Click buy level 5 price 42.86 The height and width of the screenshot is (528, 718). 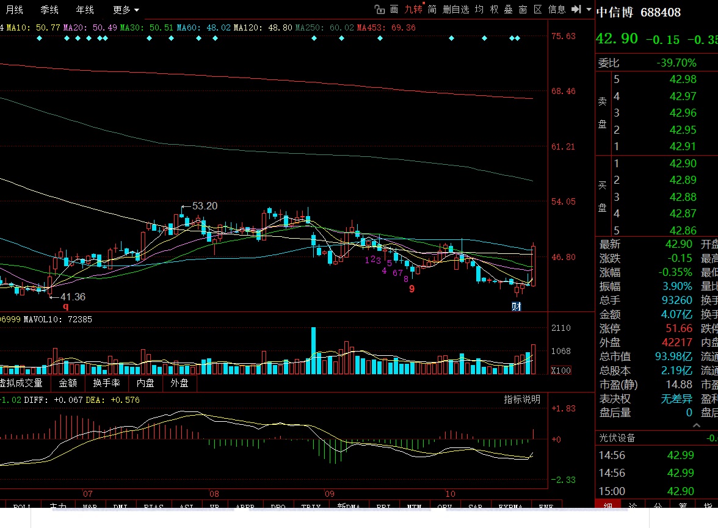point(683,230)
